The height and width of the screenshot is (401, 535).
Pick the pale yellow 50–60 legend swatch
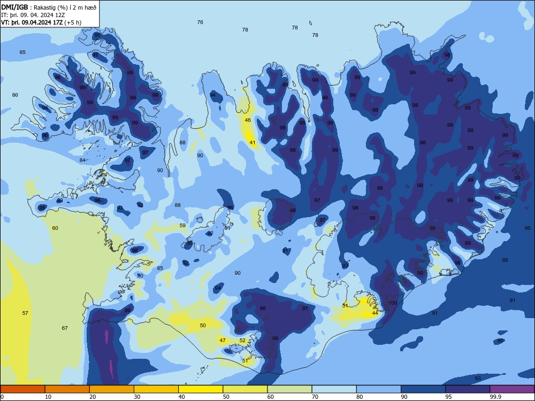[x=245, y=389]
